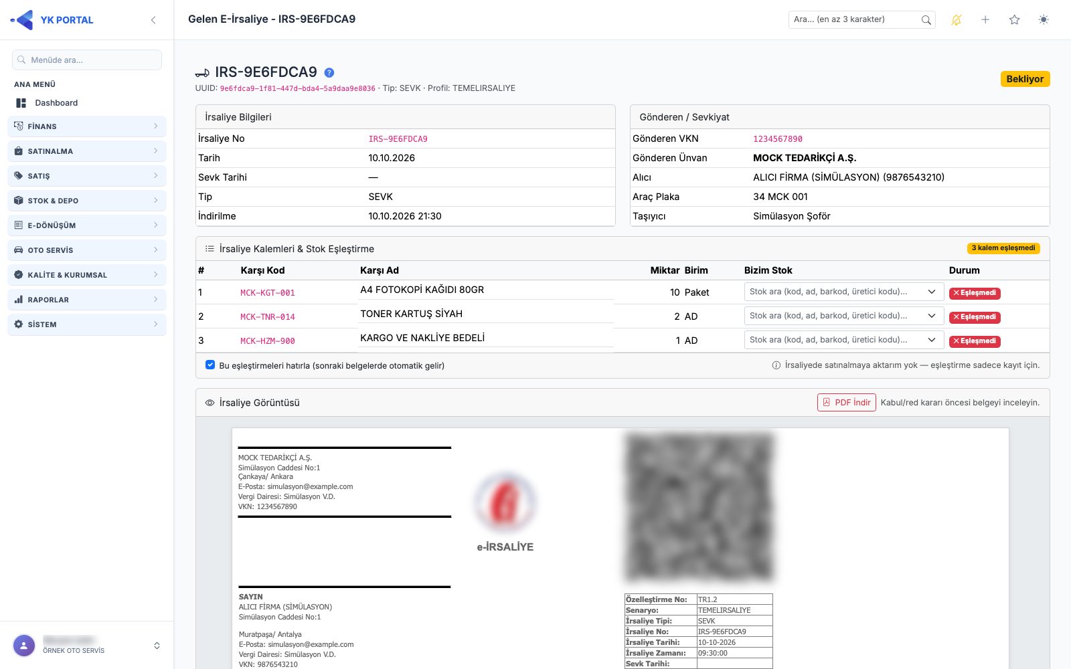Expand the Raporlar menu chevron
Screen dimensions: 1071x669
155,299
